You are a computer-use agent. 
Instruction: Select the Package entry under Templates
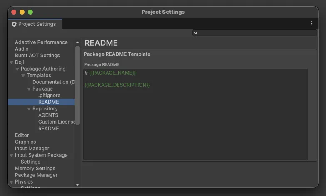pyautogui.click(x=42, y=88)
